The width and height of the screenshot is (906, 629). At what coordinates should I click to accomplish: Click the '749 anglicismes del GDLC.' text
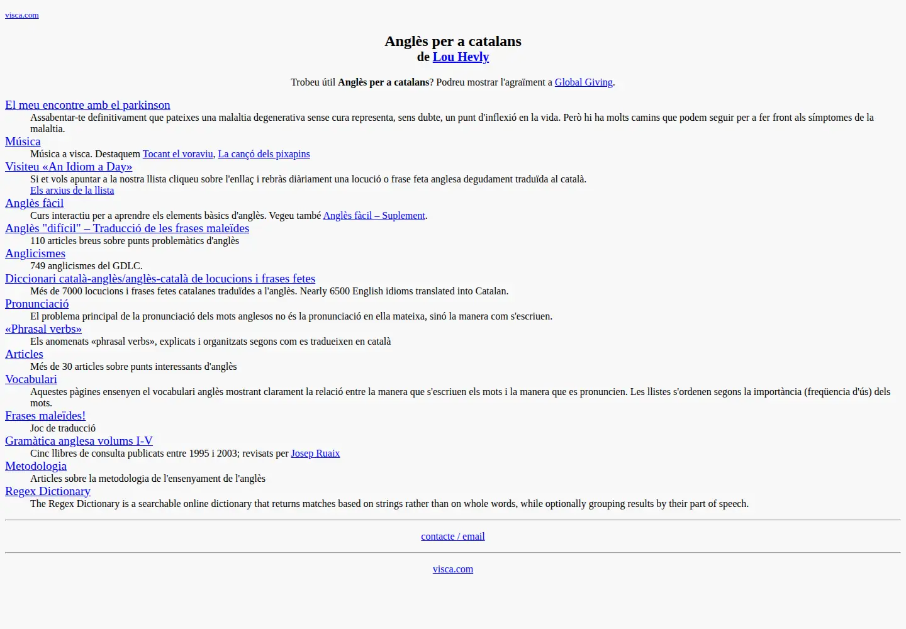(86, 266)
